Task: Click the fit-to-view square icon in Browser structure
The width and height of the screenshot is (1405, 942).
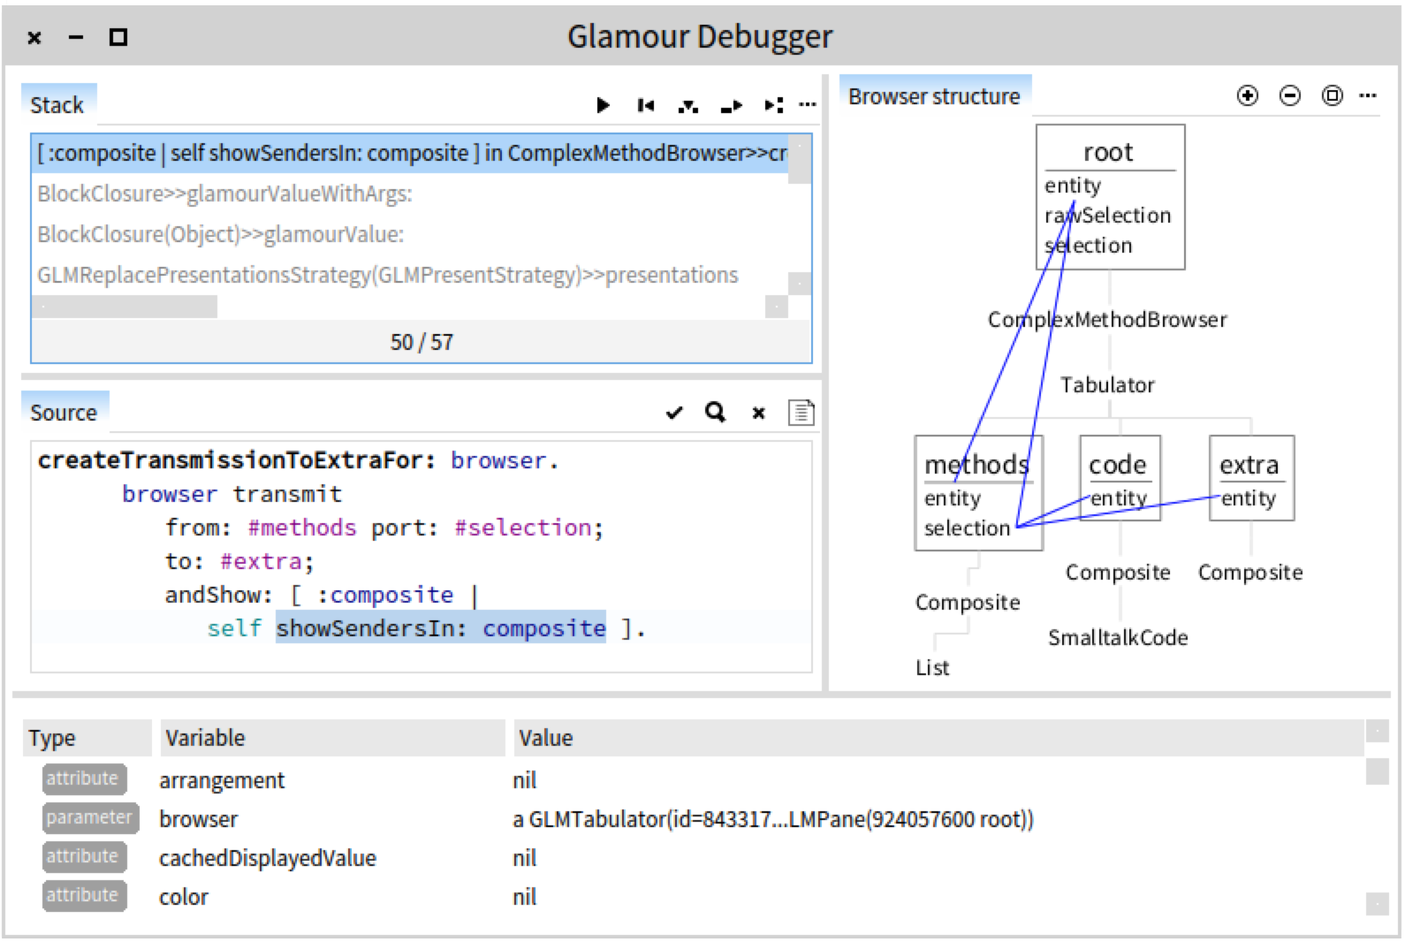Action: (x=1333, y=95)
